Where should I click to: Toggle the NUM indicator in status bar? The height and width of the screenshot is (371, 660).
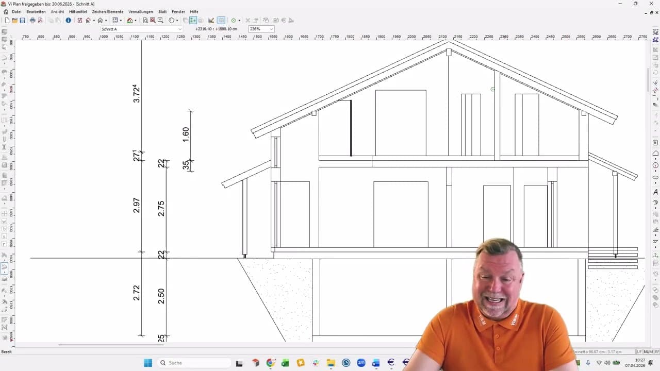(648, 352)
